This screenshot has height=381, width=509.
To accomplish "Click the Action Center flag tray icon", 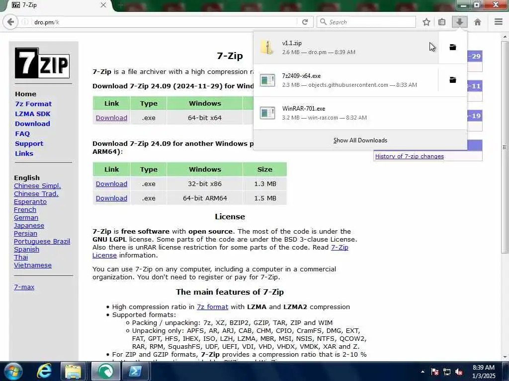I will pos(434,372).
